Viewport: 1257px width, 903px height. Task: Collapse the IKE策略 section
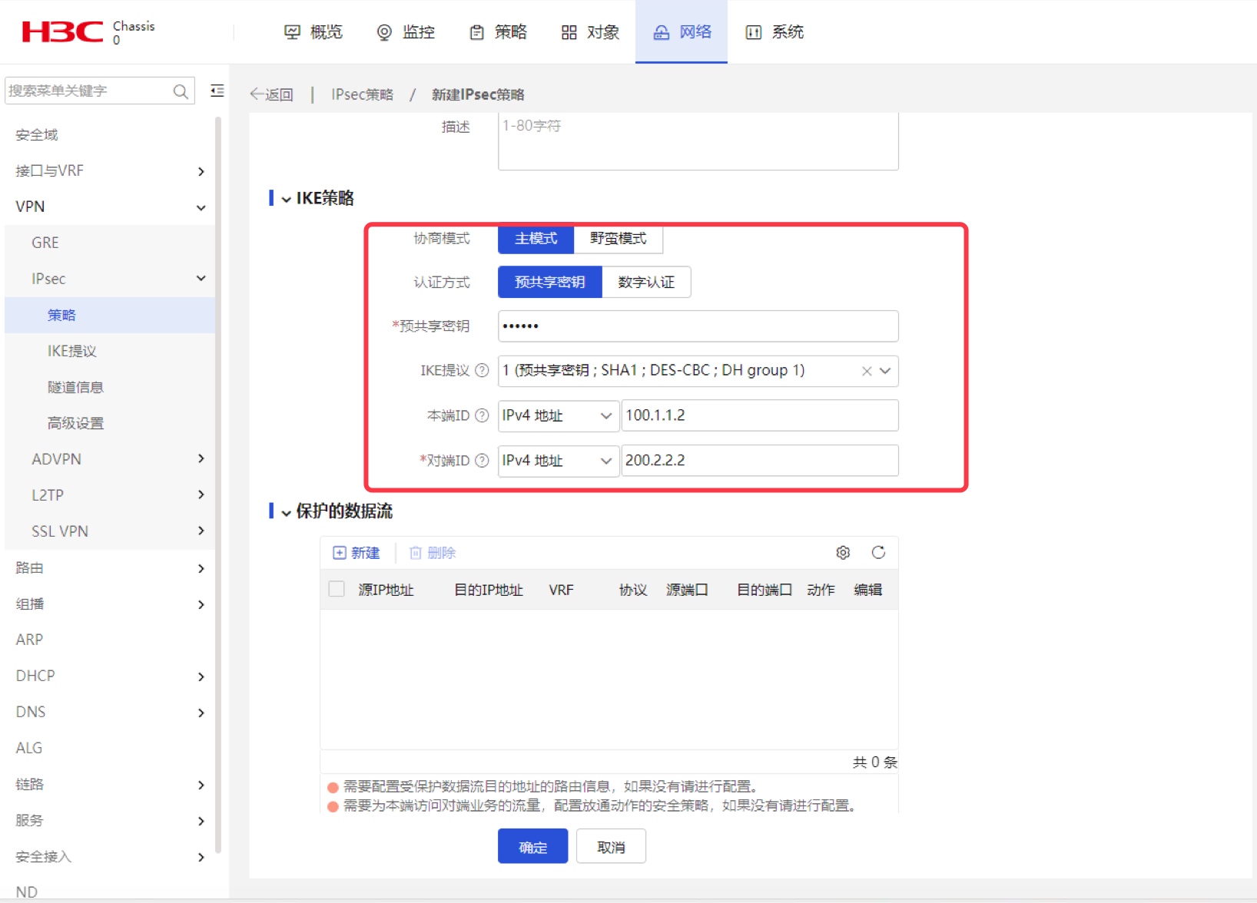286,199
